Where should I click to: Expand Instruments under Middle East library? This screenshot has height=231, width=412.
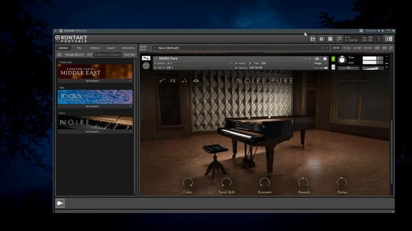(95, 81)
